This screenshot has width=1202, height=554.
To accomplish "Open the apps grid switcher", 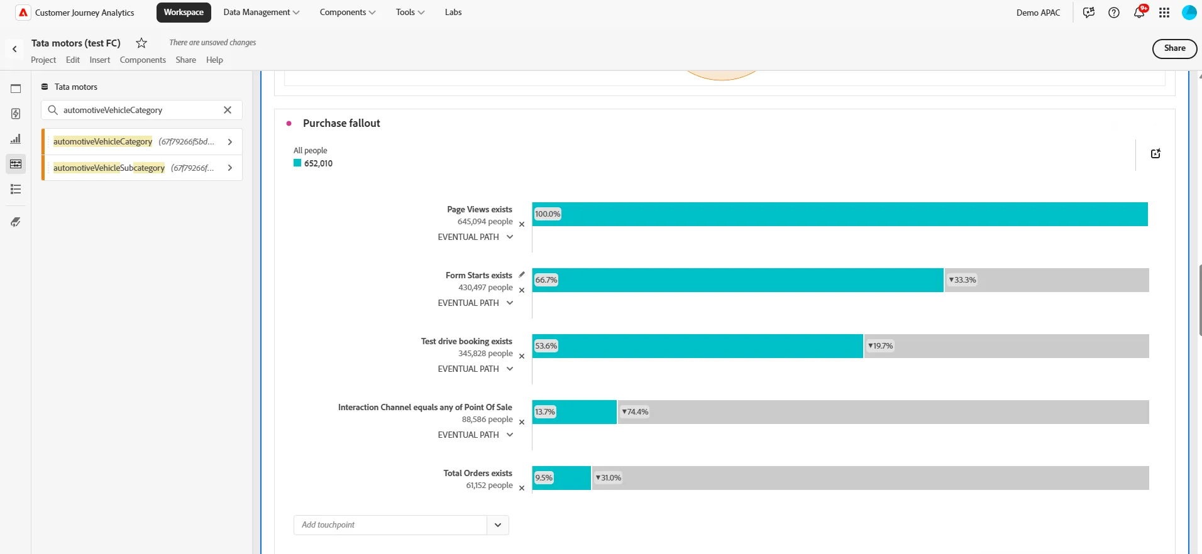I will click(x=1164, y=13).
